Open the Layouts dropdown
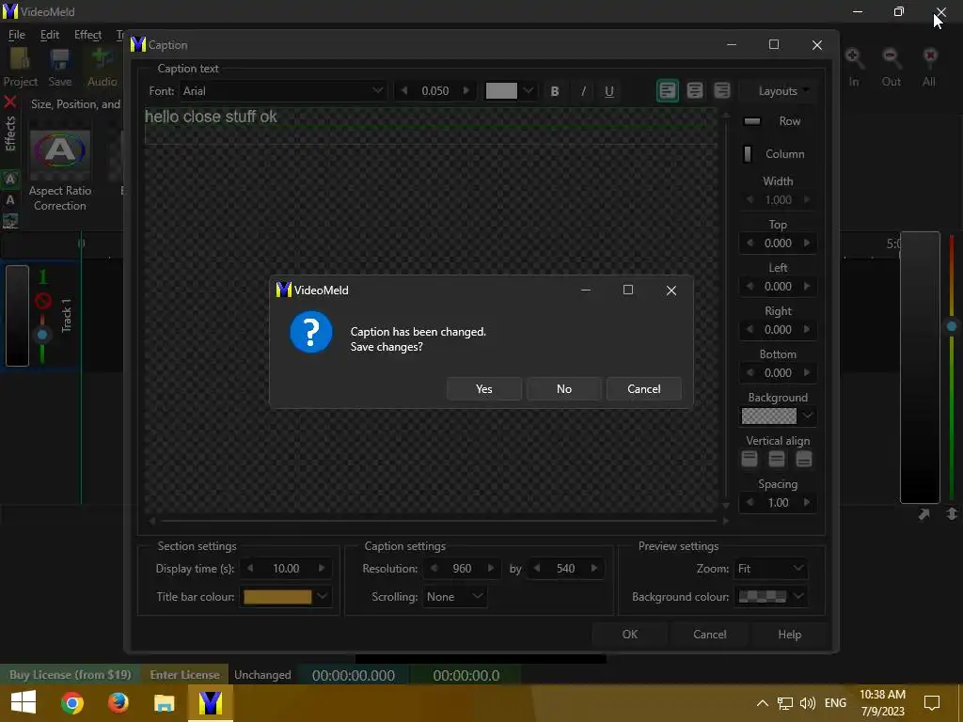Viewport: 963px width, 722px height. (x=778, y=91)
